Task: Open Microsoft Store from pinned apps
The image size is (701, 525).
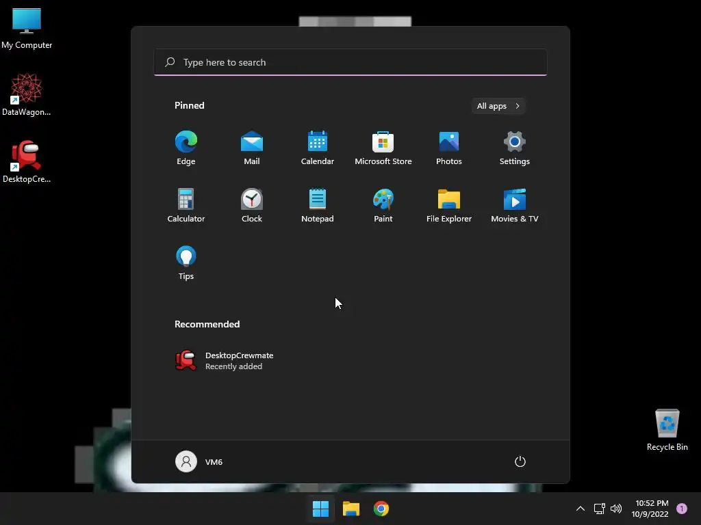Action: (x=383, y=148)
